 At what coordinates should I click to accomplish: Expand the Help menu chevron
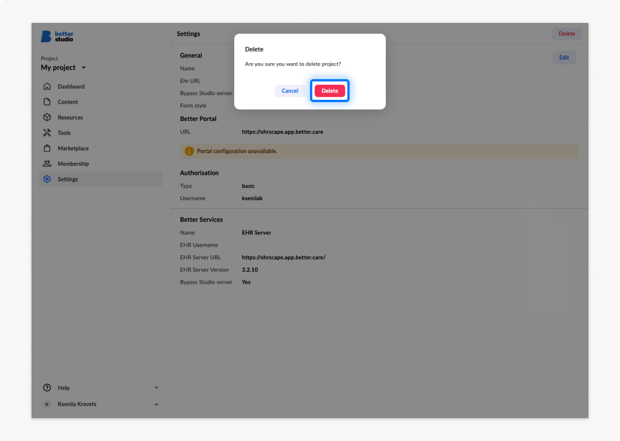(157, 388)
